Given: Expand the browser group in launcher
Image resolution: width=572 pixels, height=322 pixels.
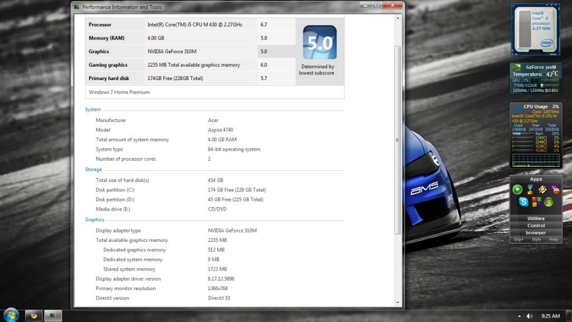Looking at the screenshot, I should [536, 232].
